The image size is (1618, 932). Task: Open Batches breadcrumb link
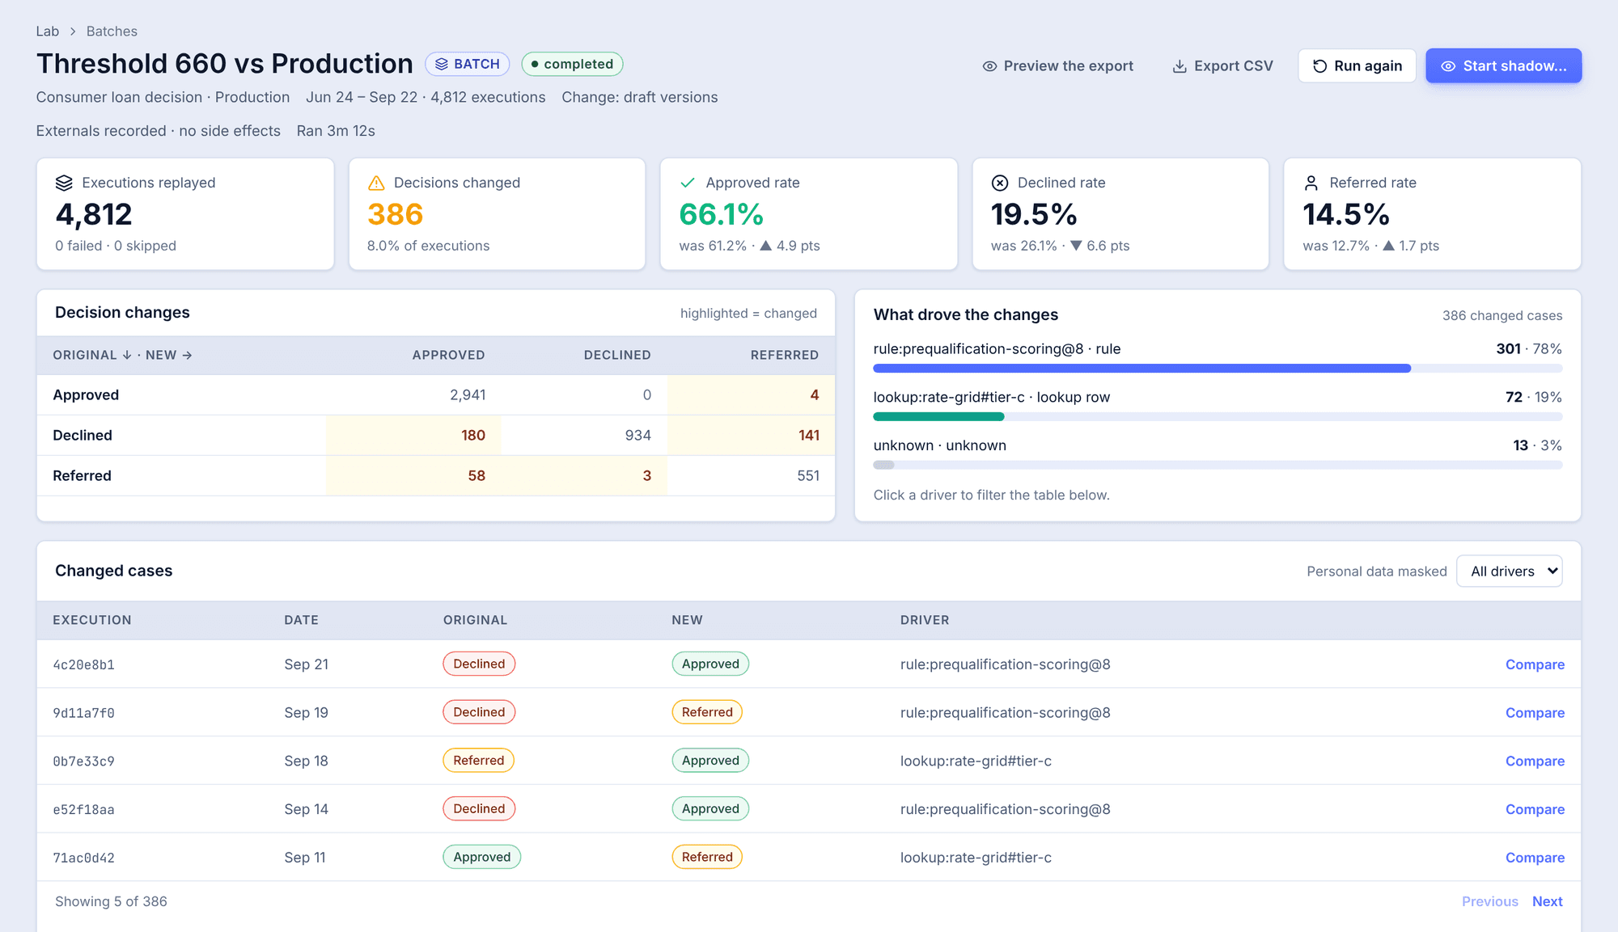[x=112, y=32]
